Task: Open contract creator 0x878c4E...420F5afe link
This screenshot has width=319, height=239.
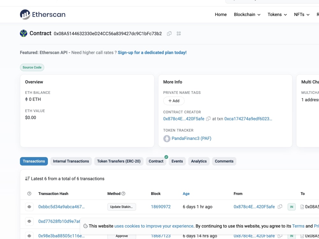Action: [184, 119]
